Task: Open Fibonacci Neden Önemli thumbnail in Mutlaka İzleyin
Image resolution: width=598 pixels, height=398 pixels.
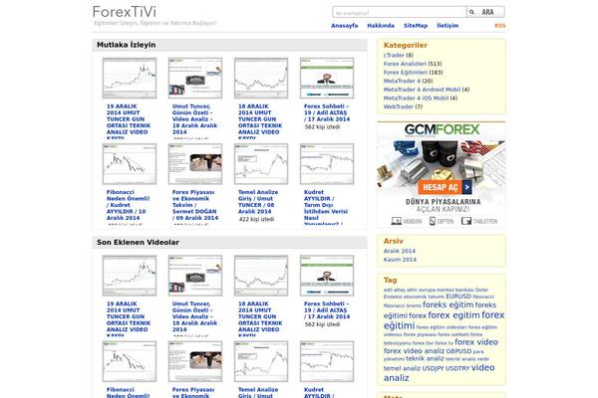Action: pyautogui.click(x=130, y=164)
